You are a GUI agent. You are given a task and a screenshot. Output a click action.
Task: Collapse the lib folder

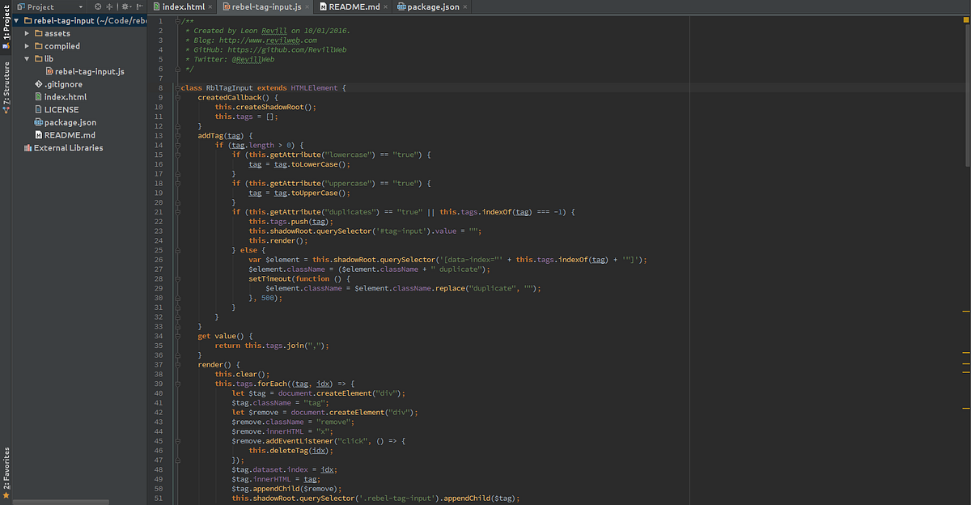pyautogui.click(x=28, y=57)
